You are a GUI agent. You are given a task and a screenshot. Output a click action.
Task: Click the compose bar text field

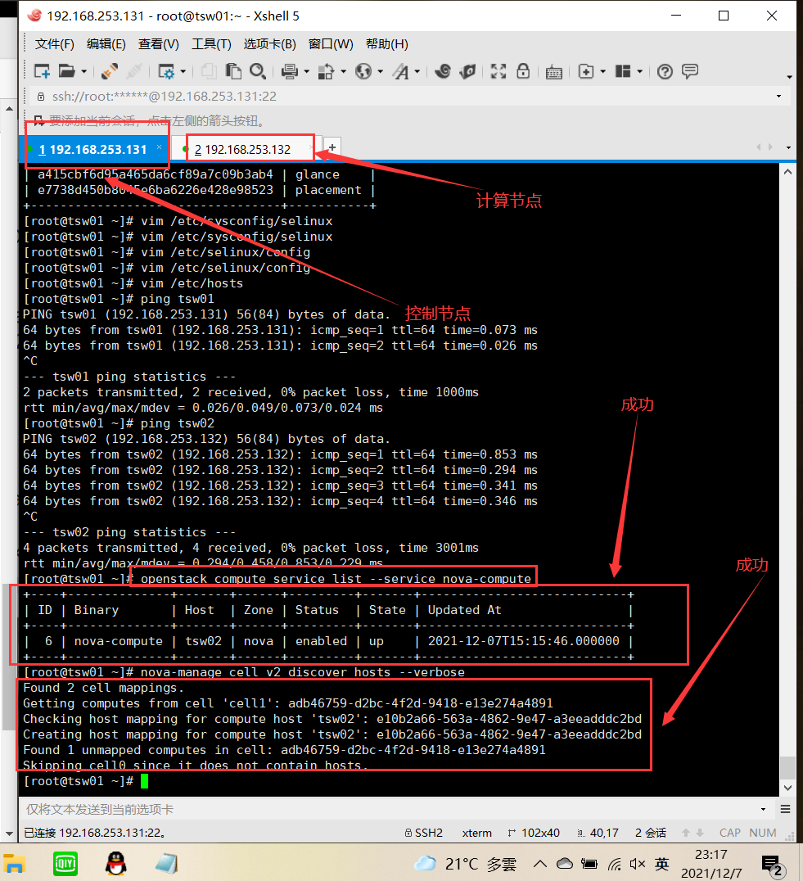point(390,809)
